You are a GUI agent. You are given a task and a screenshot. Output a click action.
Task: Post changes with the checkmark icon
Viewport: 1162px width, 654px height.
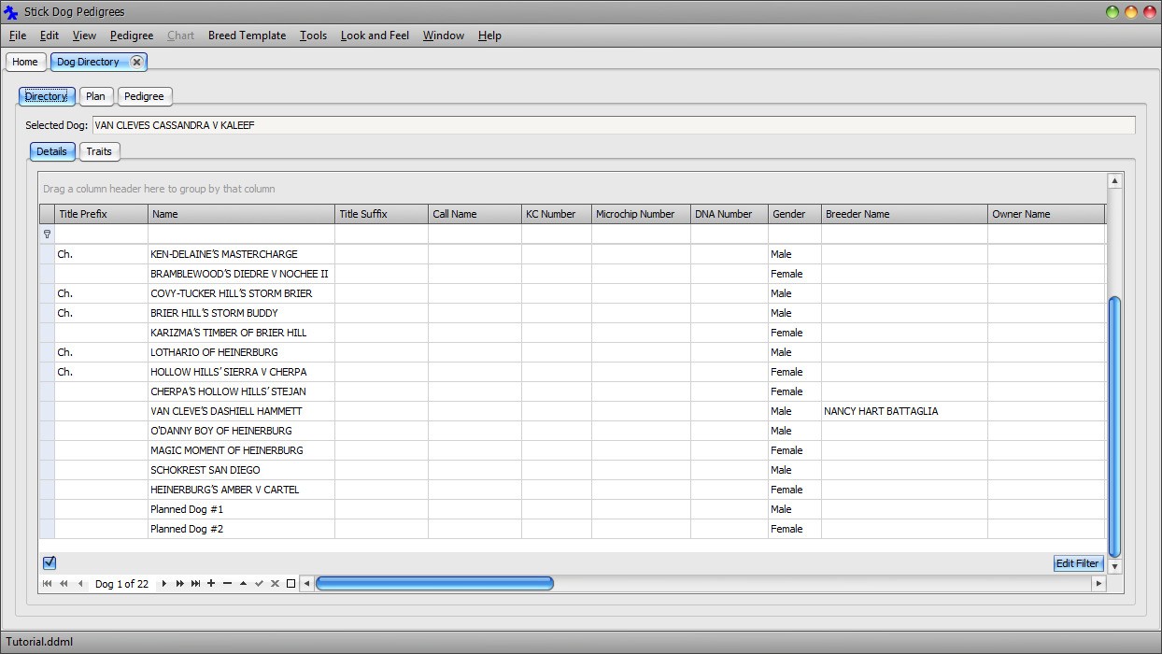tap(259, 583)
